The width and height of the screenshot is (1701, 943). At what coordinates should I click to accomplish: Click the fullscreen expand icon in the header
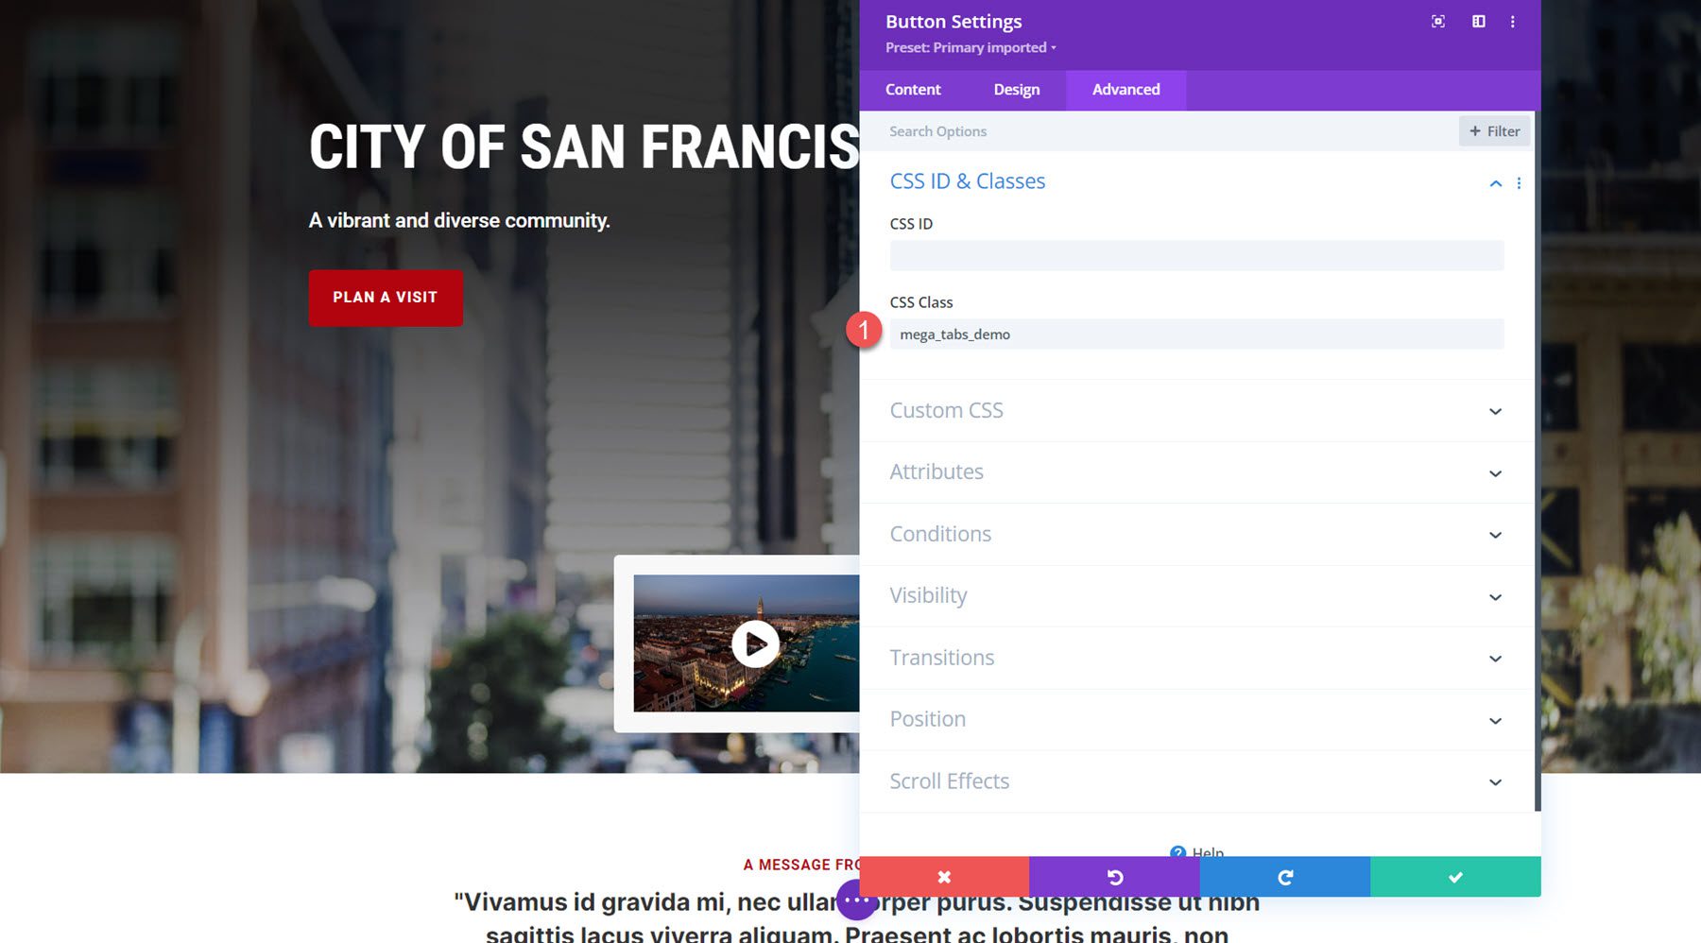tap(1437, 21)
